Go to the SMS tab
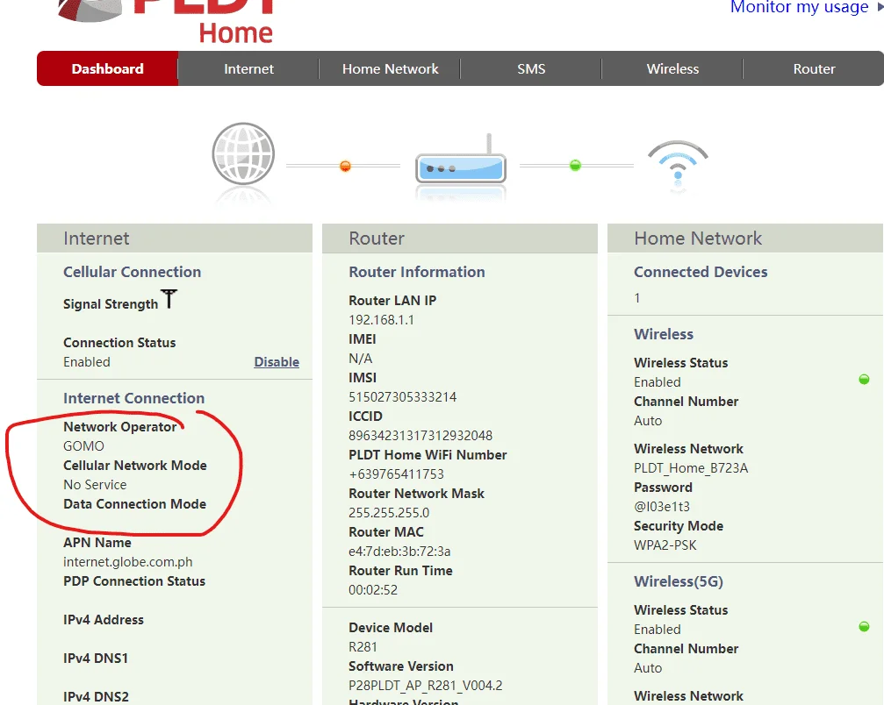Viewport: 884px width, 705px height. [x=531, y=68]
